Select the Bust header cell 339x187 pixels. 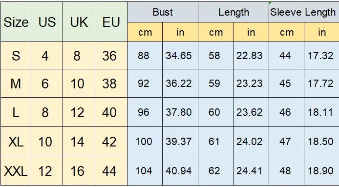(x=163, y=12)
